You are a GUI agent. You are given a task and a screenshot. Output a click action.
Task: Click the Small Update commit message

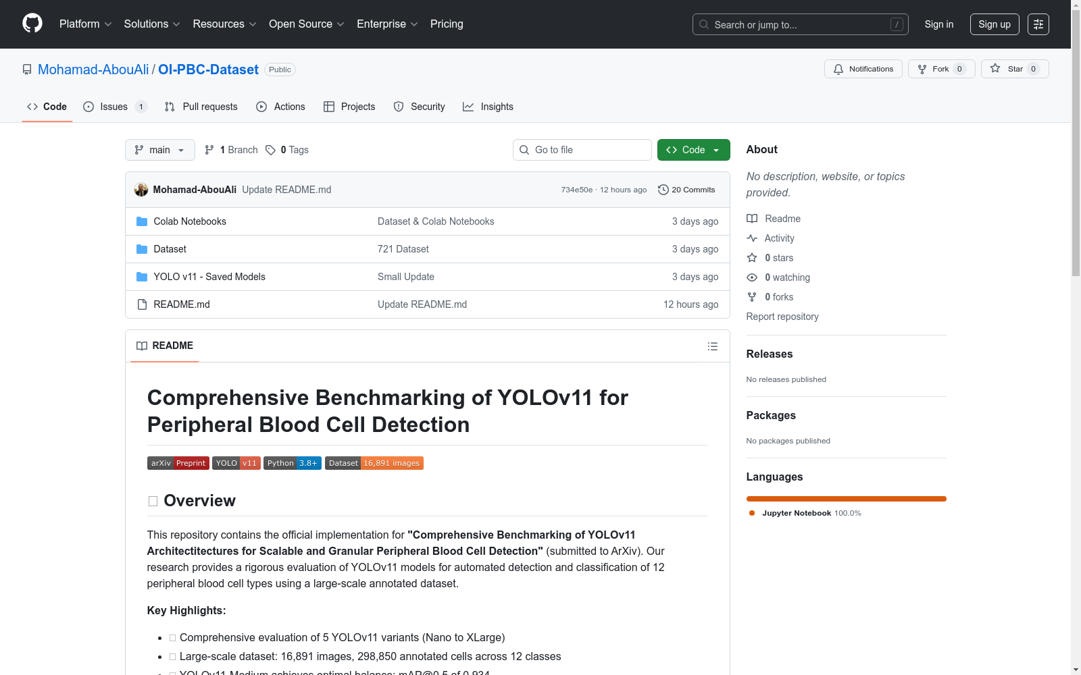[406, 277]
